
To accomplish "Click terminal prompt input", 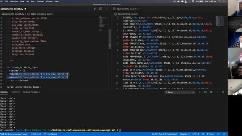I will click(120, 130).
